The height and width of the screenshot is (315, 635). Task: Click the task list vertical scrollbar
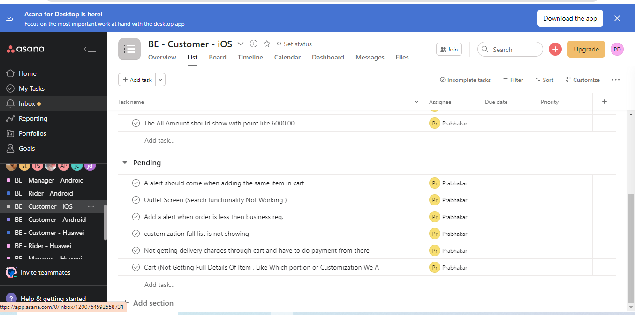631,248
